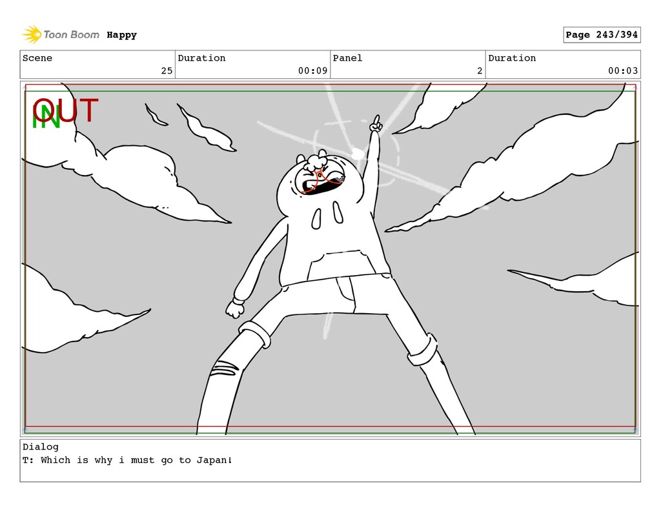Click the project title "Happy"

point(121,35)
